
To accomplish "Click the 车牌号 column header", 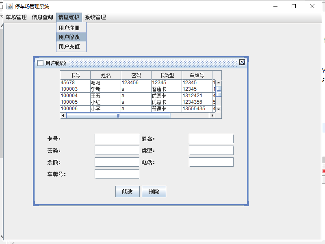I will [x=197, y=75].
